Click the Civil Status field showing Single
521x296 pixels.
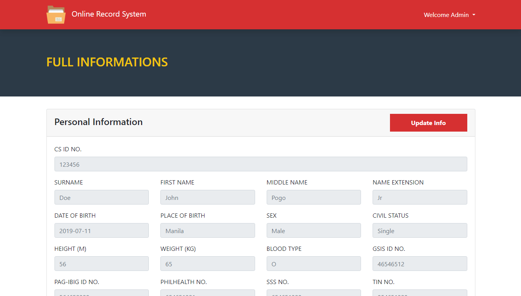click(420, 230)
